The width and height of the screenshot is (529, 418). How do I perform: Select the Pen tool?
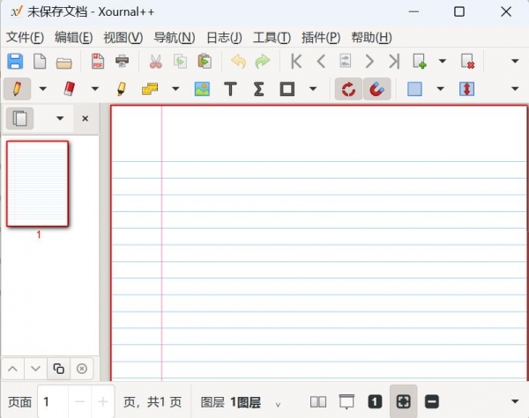[x=17, y=89]
